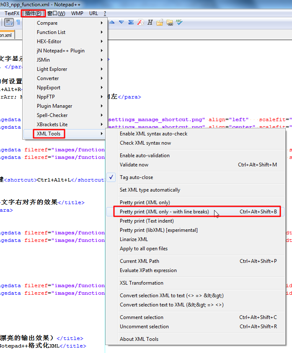292x353 pixels.
Task: Click About XML Tools
Action: 139,339
